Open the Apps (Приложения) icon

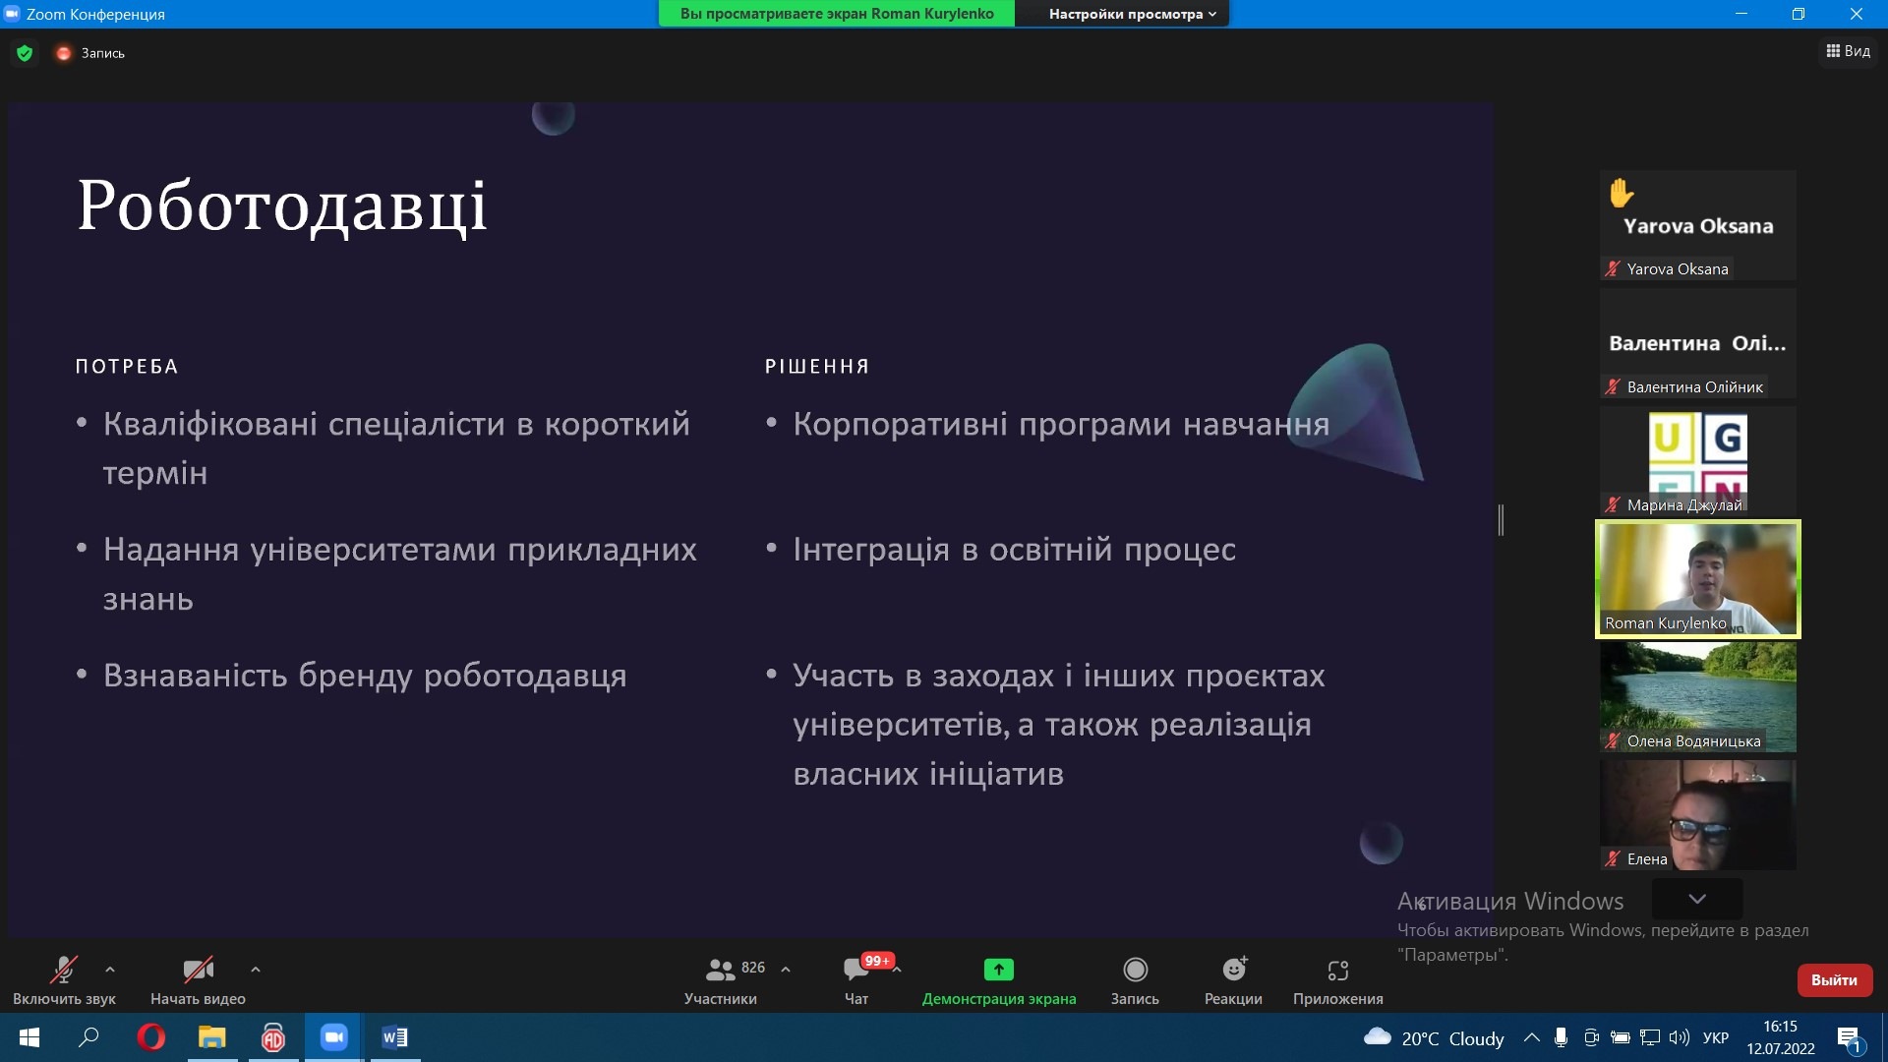click(1337, 971)
